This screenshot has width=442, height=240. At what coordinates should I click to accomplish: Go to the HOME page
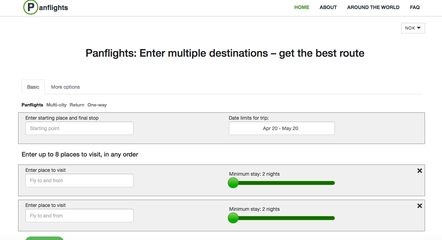tap(302, 7)
